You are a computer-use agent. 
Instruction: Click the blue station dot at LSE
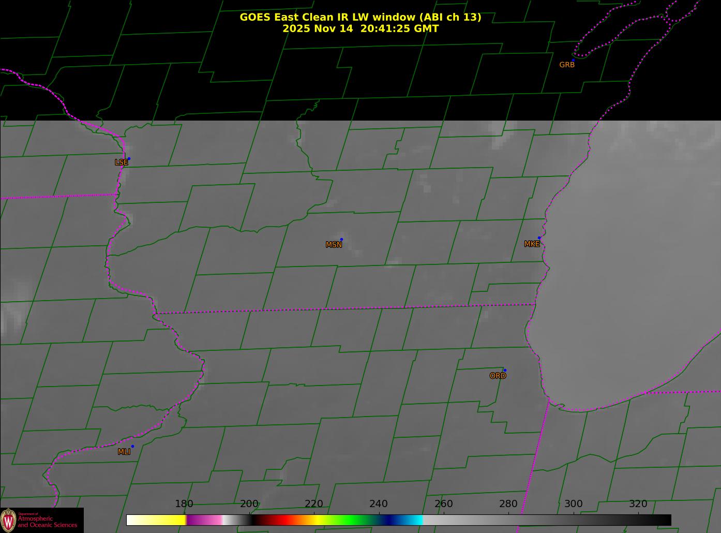(129, 158)
